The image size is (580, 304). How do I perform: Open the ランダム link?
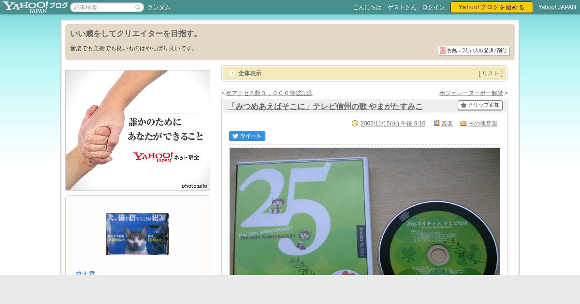coord(159,7)
